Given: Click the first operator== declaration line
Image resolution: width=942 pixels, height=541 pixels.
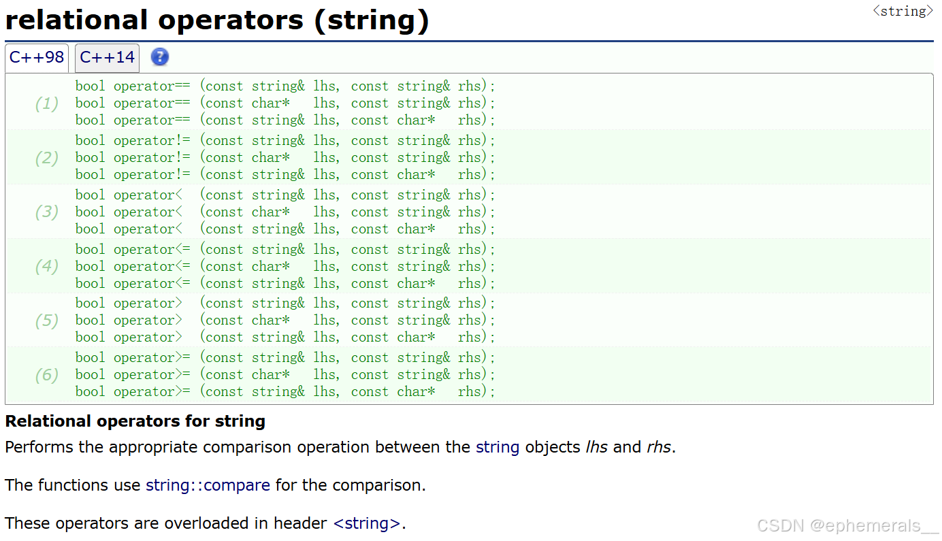Looking at the screenshot, I should 285,86.
